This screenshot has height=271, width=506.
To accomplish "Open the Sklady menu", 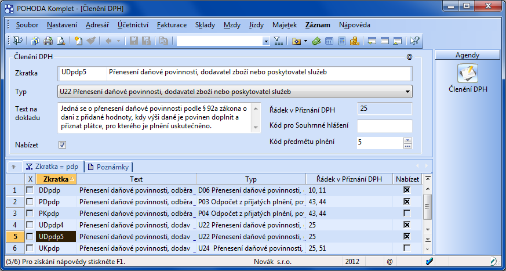I will click(205, 25).
